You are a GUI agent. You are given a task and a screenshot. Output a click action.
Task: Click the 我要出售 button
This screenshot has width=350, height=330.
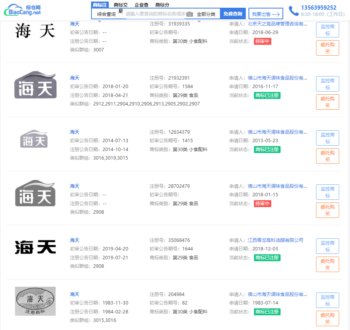pyautogui.click(x=265, y=14)
